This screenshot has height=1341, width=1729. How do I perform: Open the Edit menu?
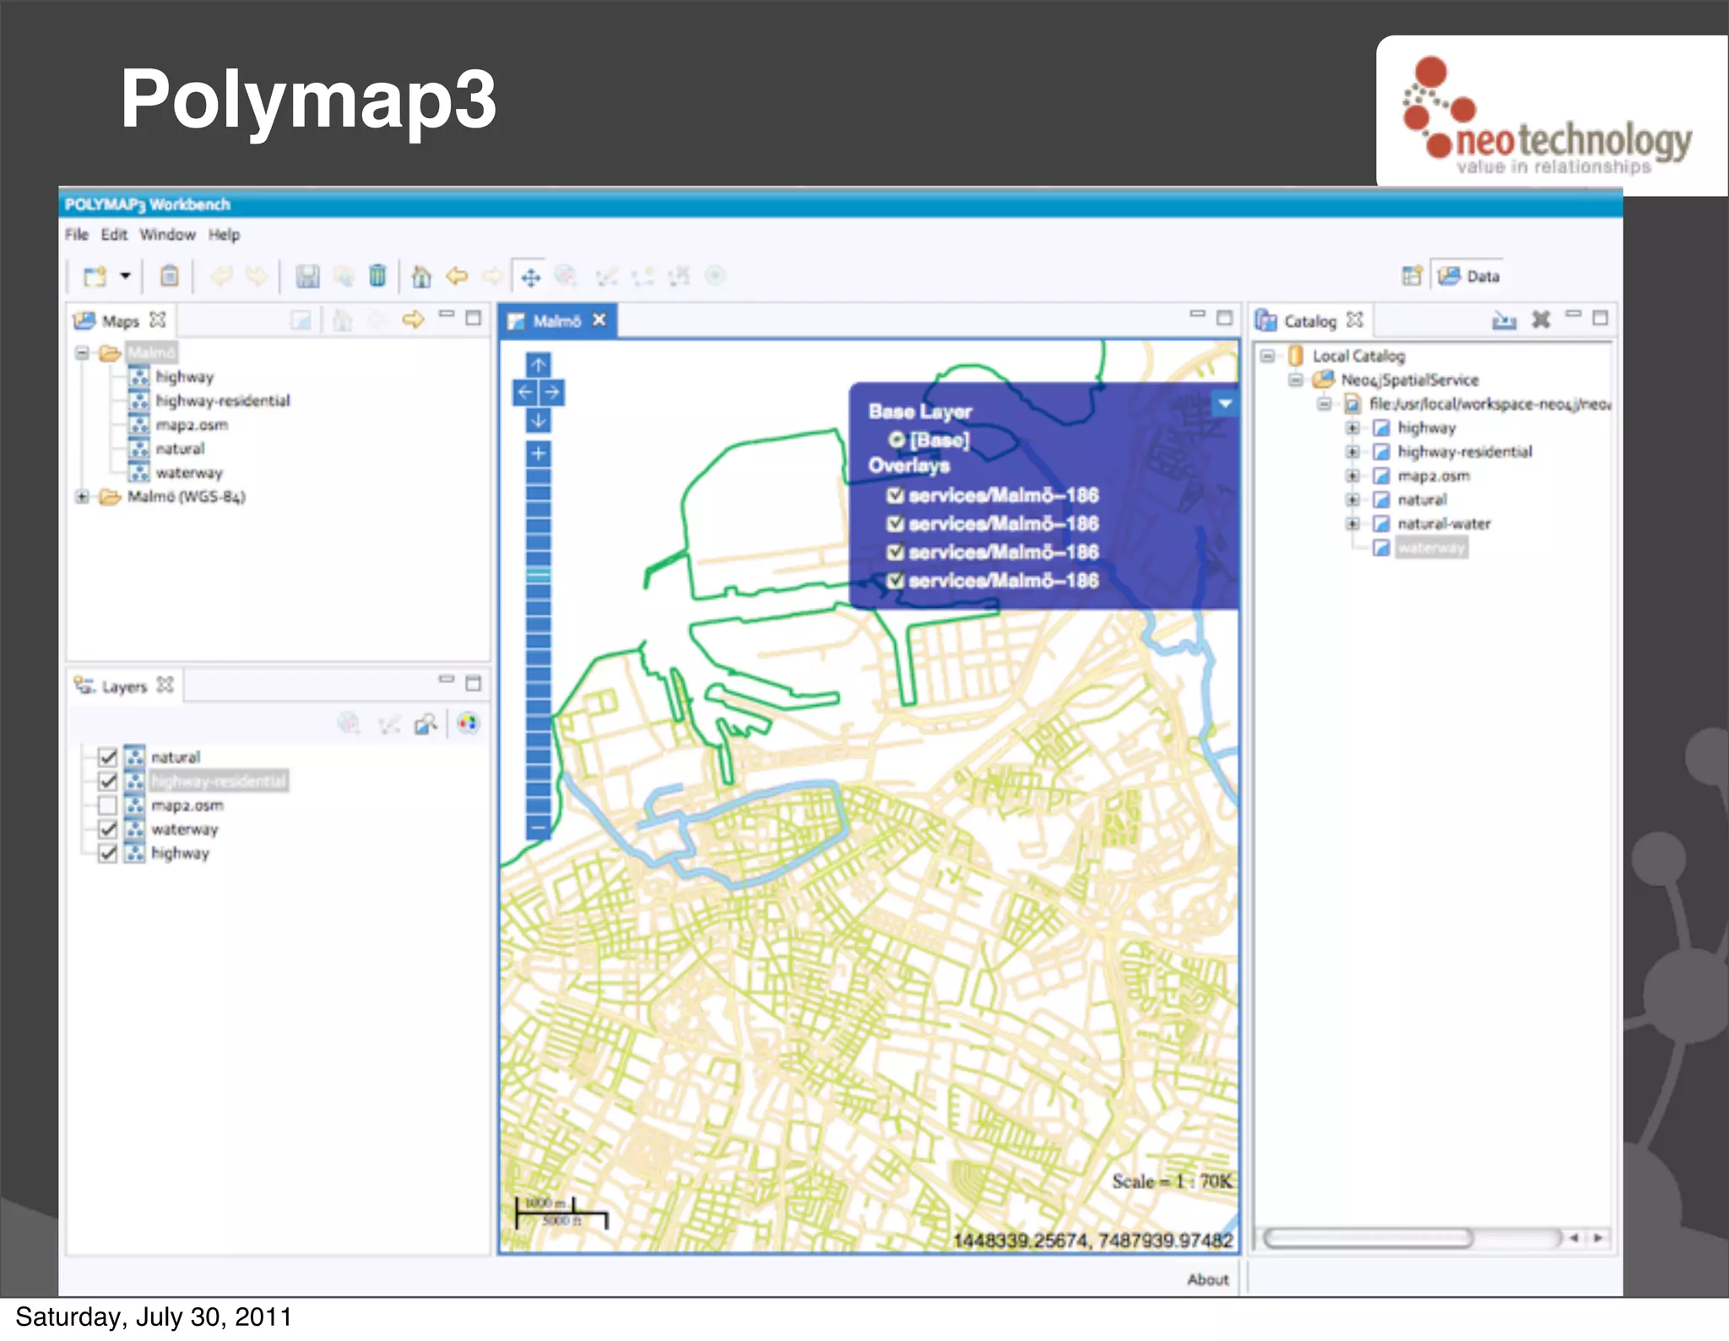click(x=114, y=234)
